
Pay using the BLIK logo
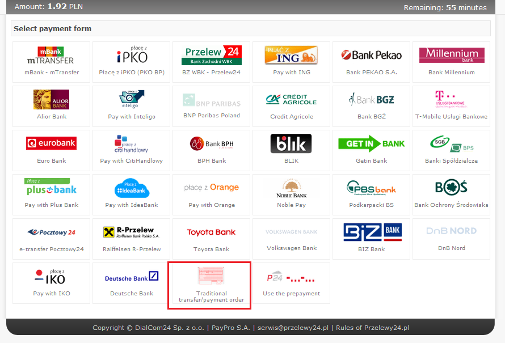click(x=291, y=143)
